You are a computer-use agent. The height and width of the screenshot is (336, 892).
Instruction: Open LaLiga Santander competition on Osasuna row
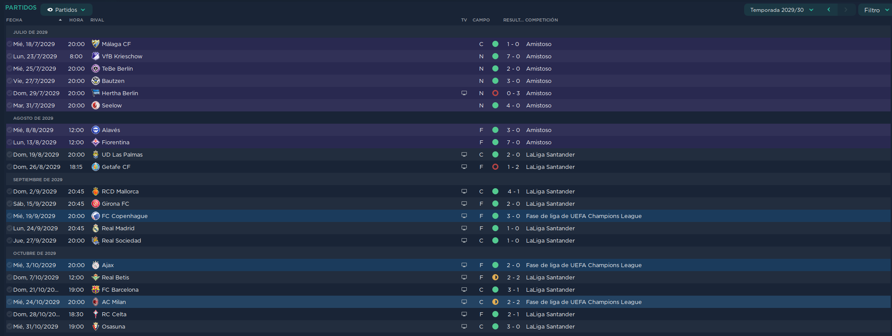click(x=550, y=326)
